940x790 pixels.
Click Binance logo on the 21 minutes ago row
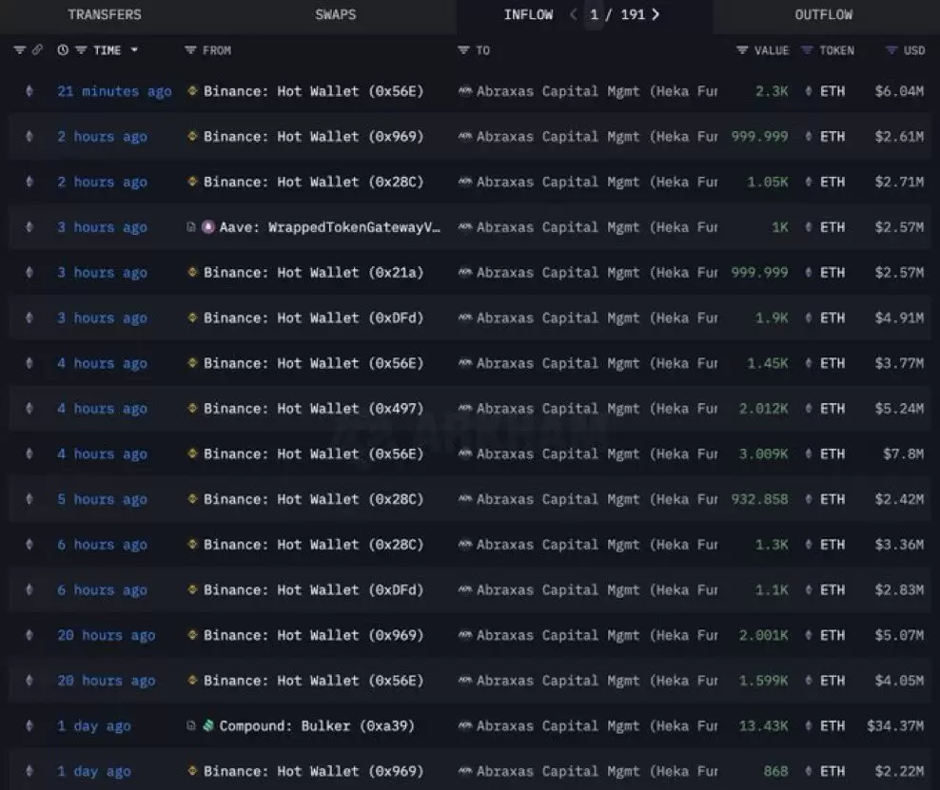pos(192,91)
